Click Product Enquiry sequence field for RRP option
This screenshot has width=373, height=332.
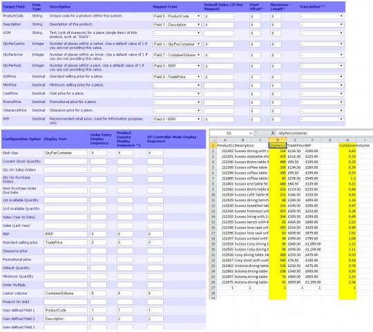(125, 234)
